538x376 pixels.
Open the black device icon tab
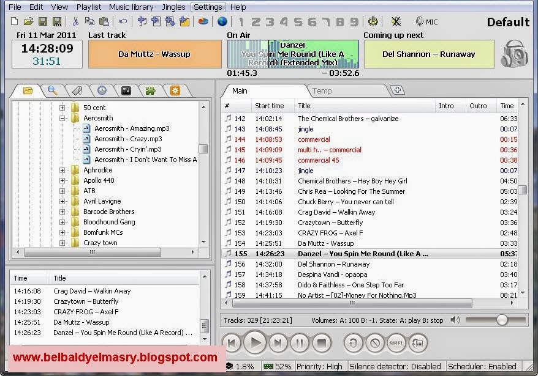click(x=126, y=90)
